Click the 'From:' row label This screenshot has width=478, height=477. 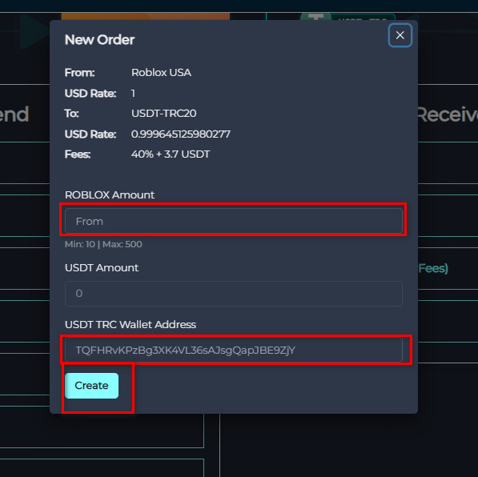(x=79, y=73)
